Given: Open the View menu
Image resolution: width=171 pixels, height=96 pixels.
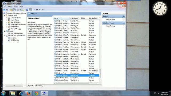Looking at the screenshot, I should coord(16,7).
